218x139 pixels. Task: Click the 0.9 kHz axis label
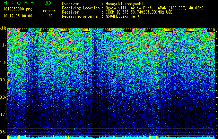[x=3, y=80]
